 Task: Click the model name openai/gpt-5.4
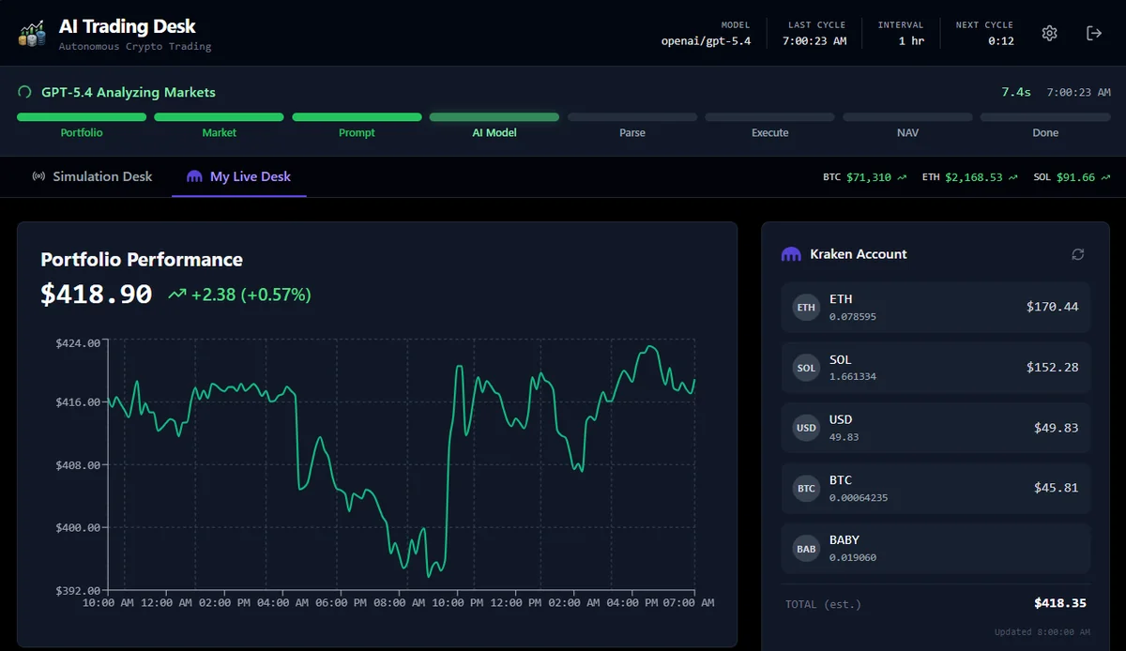click(x=706, y=41)
